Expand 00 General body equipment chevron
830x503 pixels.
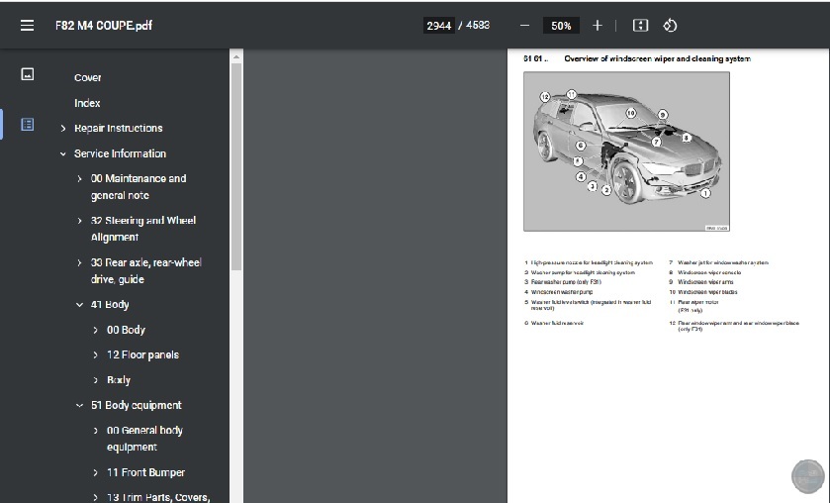click(95, 431)
